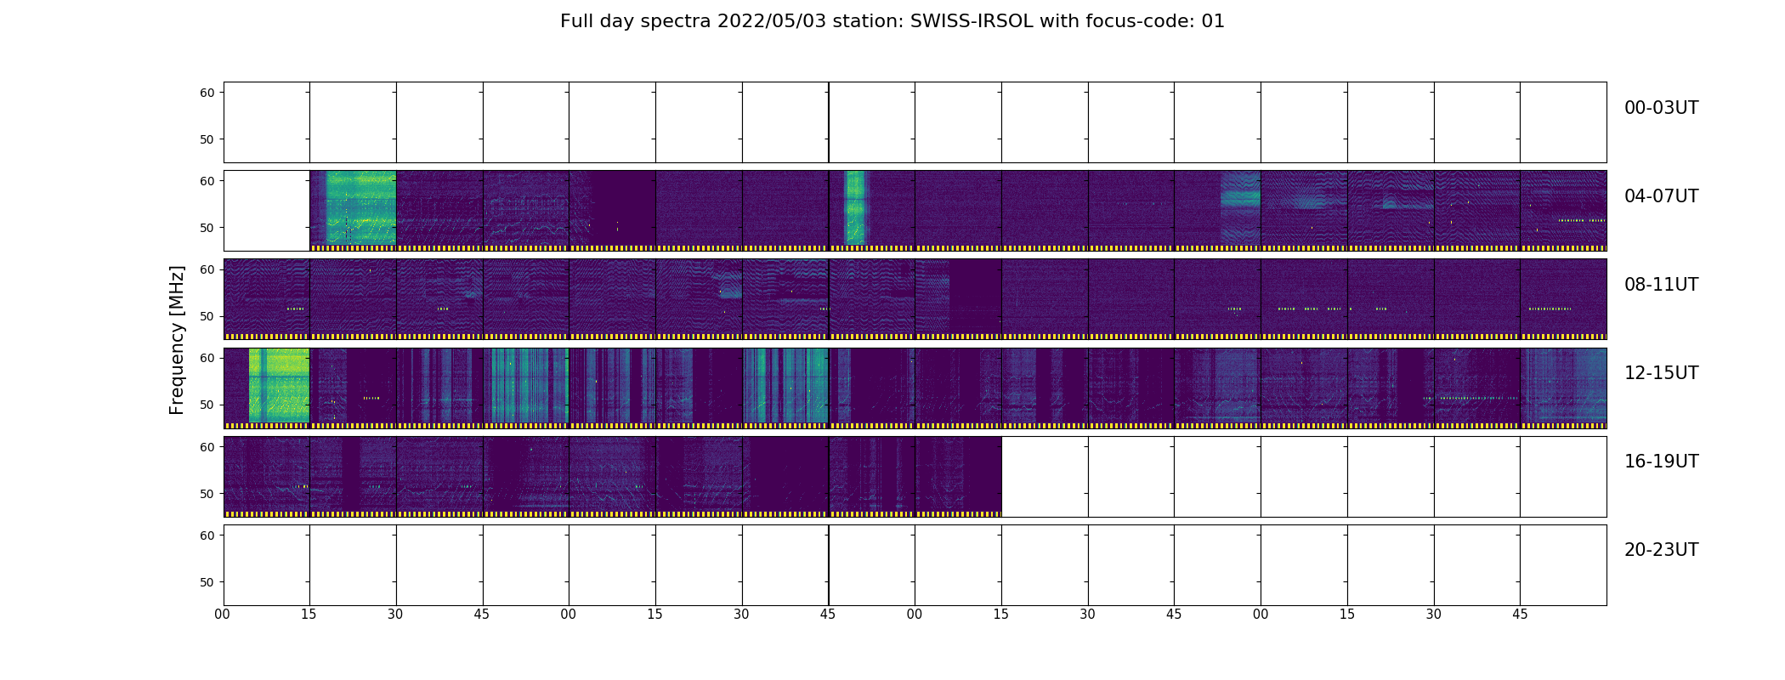
Task: Open the 06:45-07:00 panel with teal band
Action: (1217, 211)
